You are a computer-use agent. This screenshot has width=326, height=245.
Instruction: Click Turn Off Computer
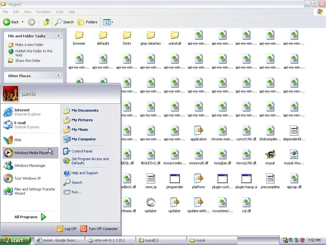pyautogui.click(x=99, y=229)
